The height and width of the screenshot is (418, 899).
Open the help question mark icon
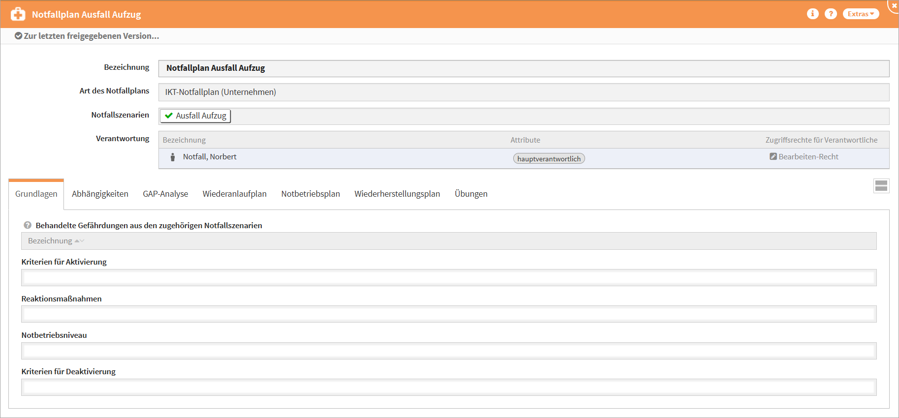coord(831,14)
